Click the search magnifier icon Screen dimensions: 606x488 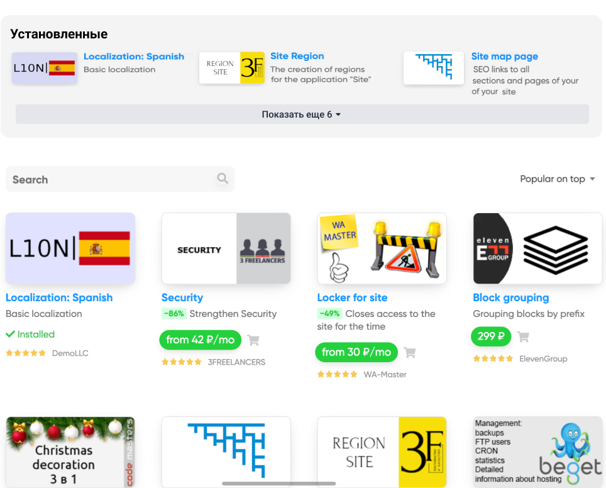pyautogui.click(x=223, y=178)
